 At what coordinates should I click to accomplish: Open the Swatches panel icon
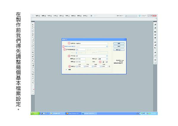(155, 32)
